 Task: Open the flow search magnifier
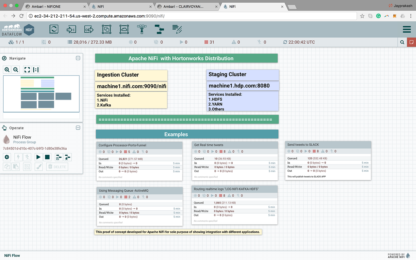coord(402,42)
